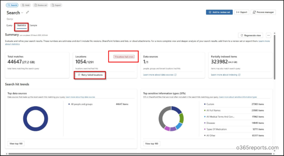Expand the Search title dropdown chevron
This screenshot has width=284, height=156.
[x=22, y=13]
